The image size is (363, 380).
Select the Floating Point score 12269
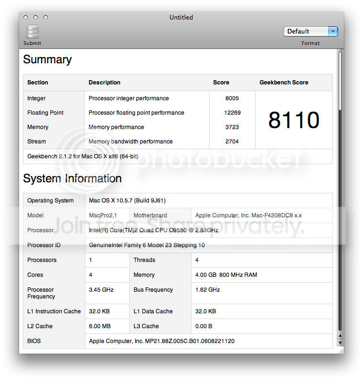tap(232, 113)
